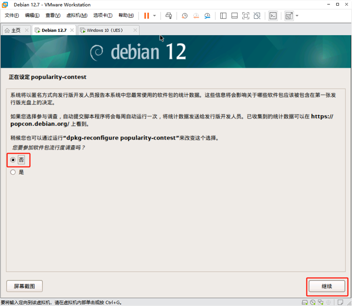Screen dimensions: 352x306
Task: Expand the stretch display options arrow
Action: coord(297,16)
